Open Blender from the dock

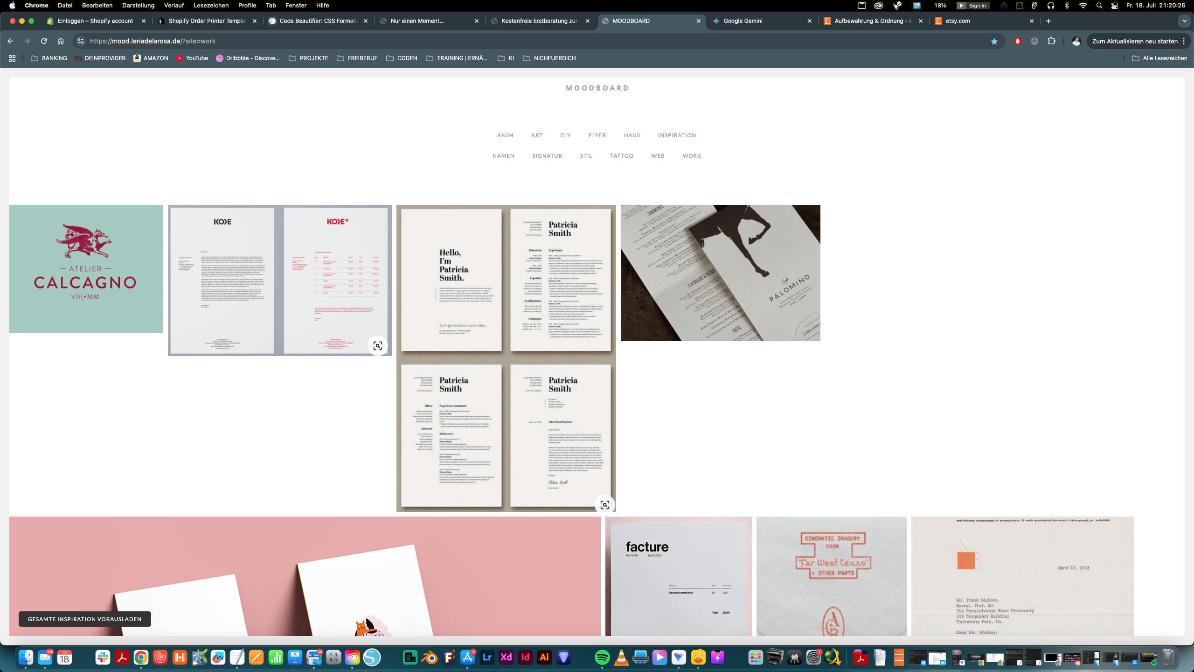coord(429,658)
